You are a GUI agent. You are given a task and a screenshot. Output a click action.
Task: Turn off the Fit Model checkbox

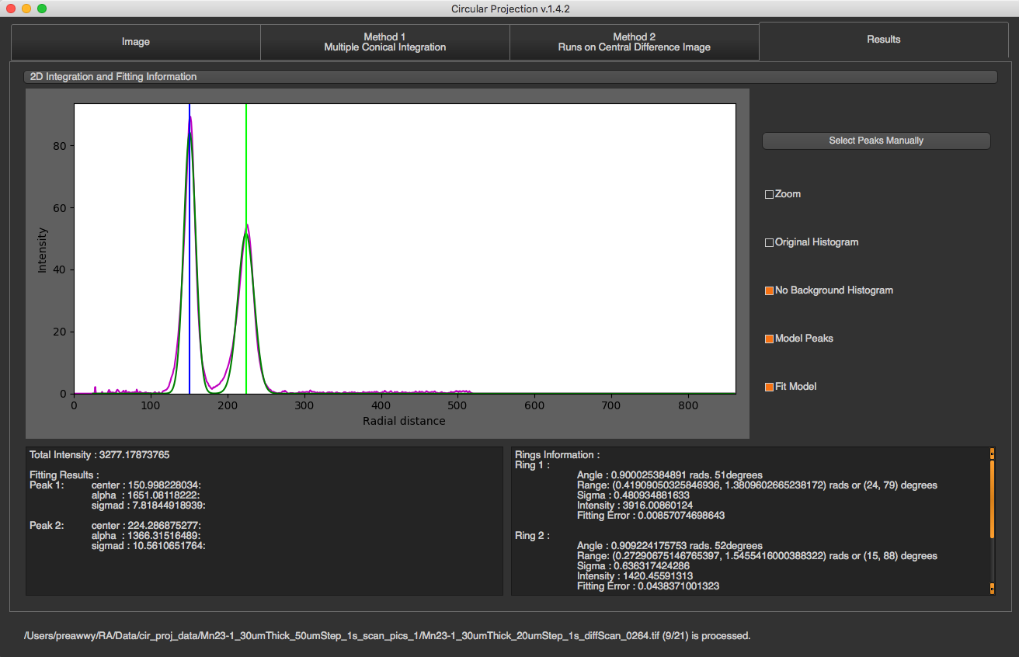[770, 387]
